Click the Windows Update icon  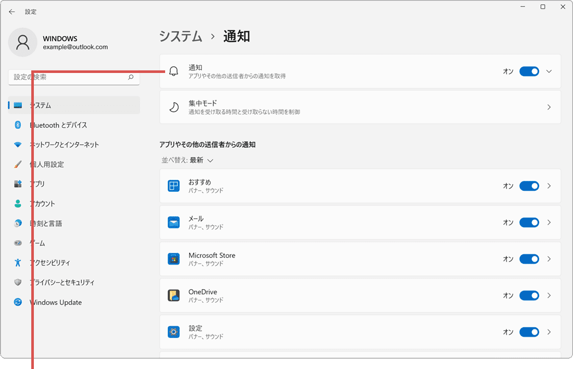pos(17,302)
